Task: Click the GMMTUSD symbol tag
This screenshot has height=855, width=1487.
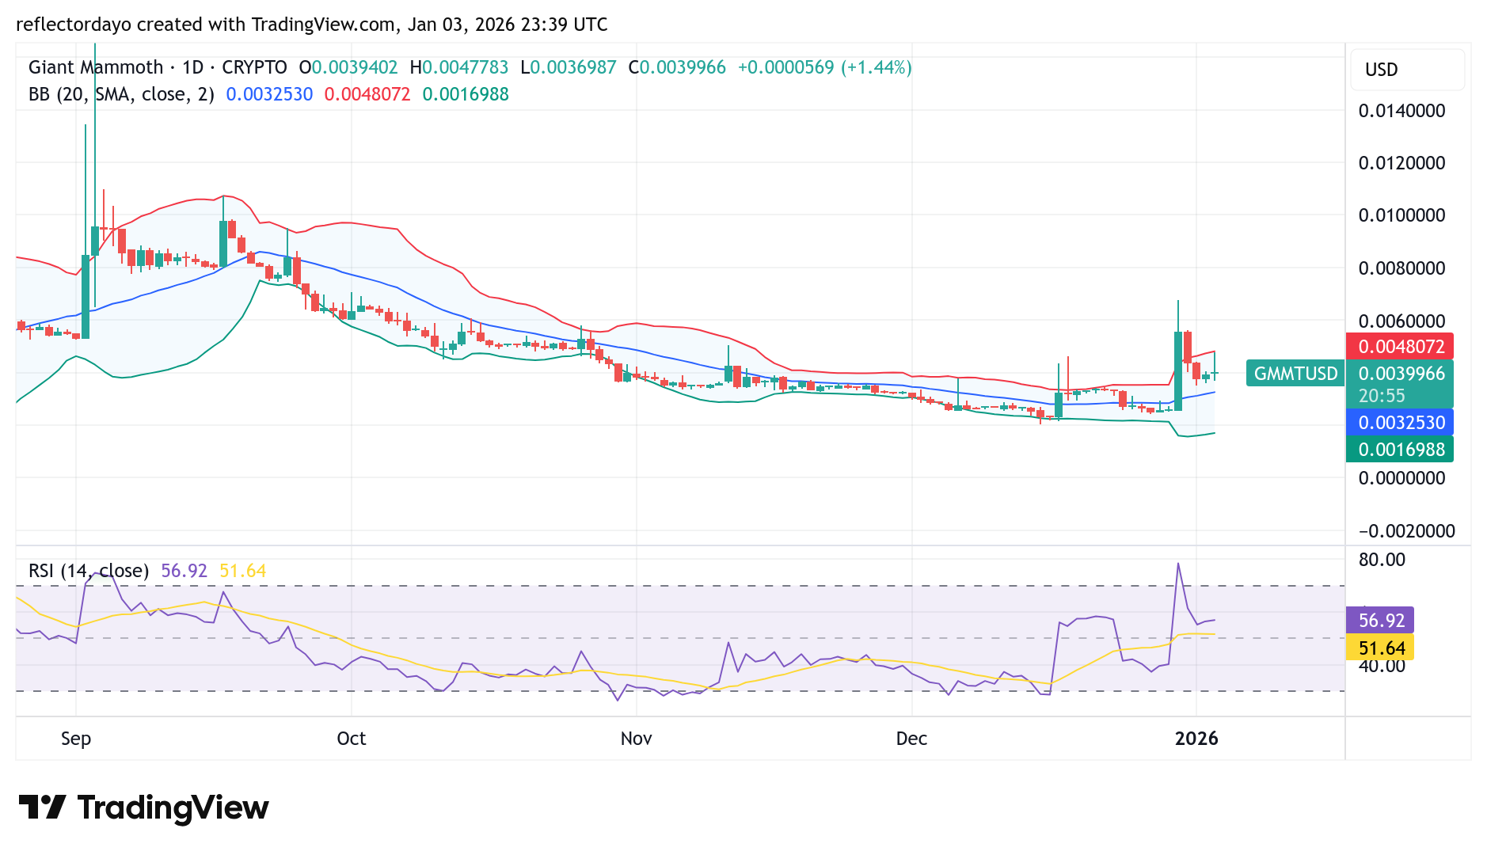Action: pos(1295,374)
